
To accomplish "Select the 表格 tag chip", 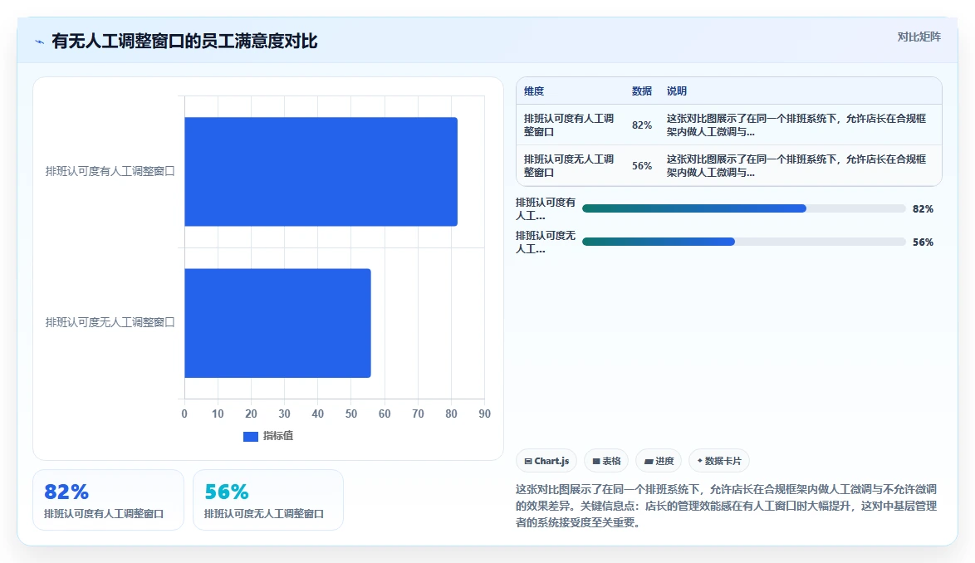I will pos(606,461).
